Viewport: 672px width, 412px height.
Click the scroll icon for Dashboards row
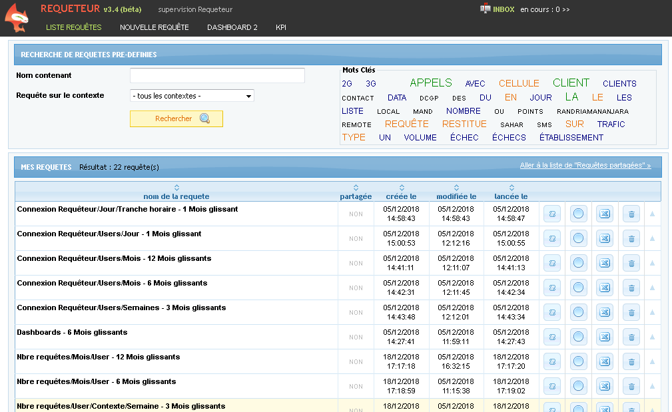(552, 337)
